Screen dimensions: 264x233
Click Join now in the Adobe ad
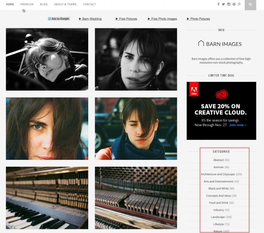pos(238,125)
